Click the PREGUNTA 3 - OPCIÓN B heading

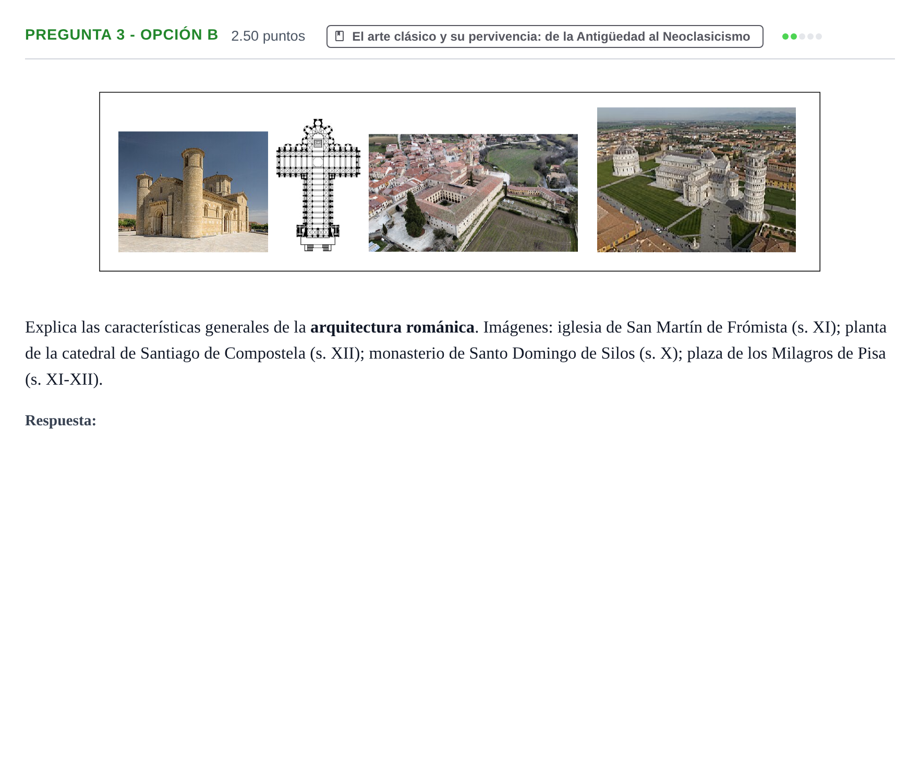point(122,35)
